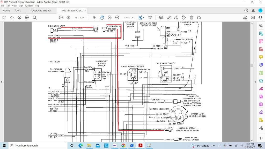Add a comment with speech bubble icon
265x149 pixels.
pyautogui.click(x=161, y=18)
